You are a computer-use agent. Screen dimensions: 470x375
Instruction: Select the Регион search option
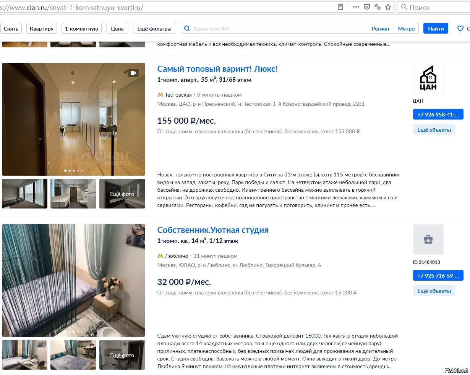[x=380, y=29]
